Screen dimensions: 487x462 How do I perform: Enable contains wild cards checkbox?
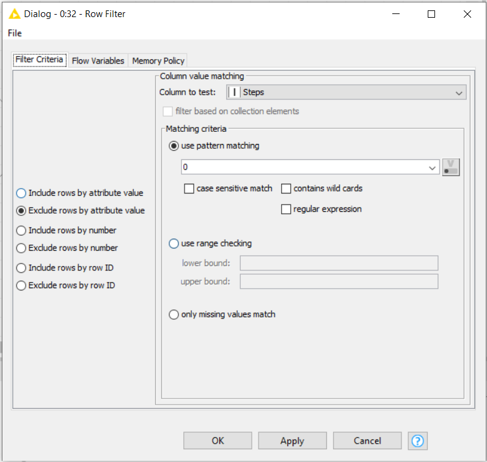pos(286,189)
